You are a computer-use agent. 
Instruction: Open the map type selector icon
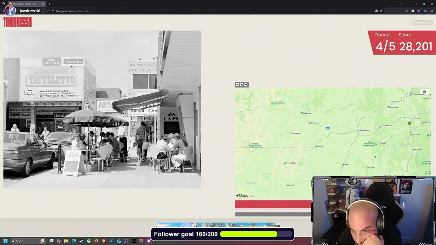click(x=424, y=92)
